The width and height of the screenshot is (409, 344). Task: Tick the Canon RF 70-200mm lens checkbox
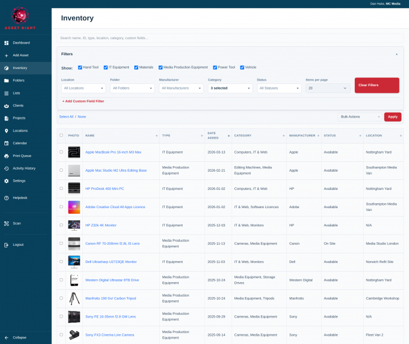(x=61, y=243)
